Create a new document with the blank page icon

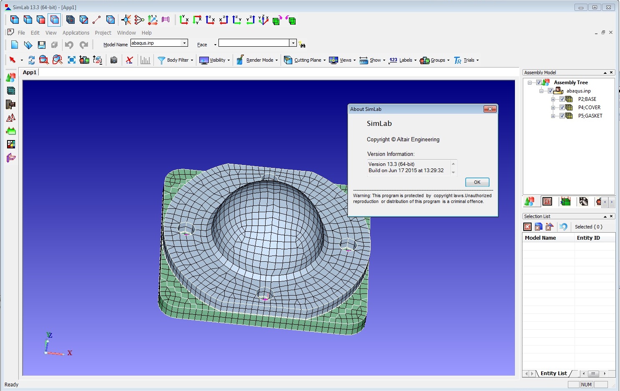tap(15, 45)
